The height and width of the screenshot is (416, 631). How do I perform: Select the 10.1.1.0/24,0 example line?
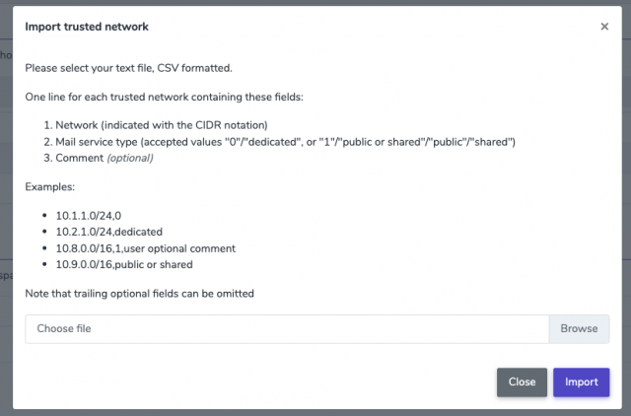(89, 216)
